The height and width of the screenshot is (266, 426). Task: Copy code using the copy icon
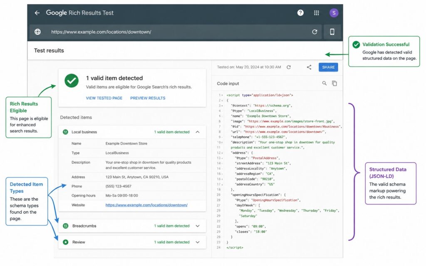[334, 83]
